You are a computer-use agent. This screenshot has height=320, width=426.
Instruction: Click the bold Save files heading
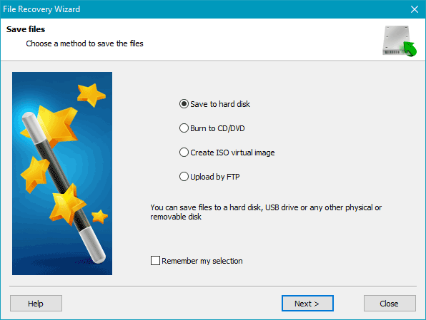pos(26,29)
